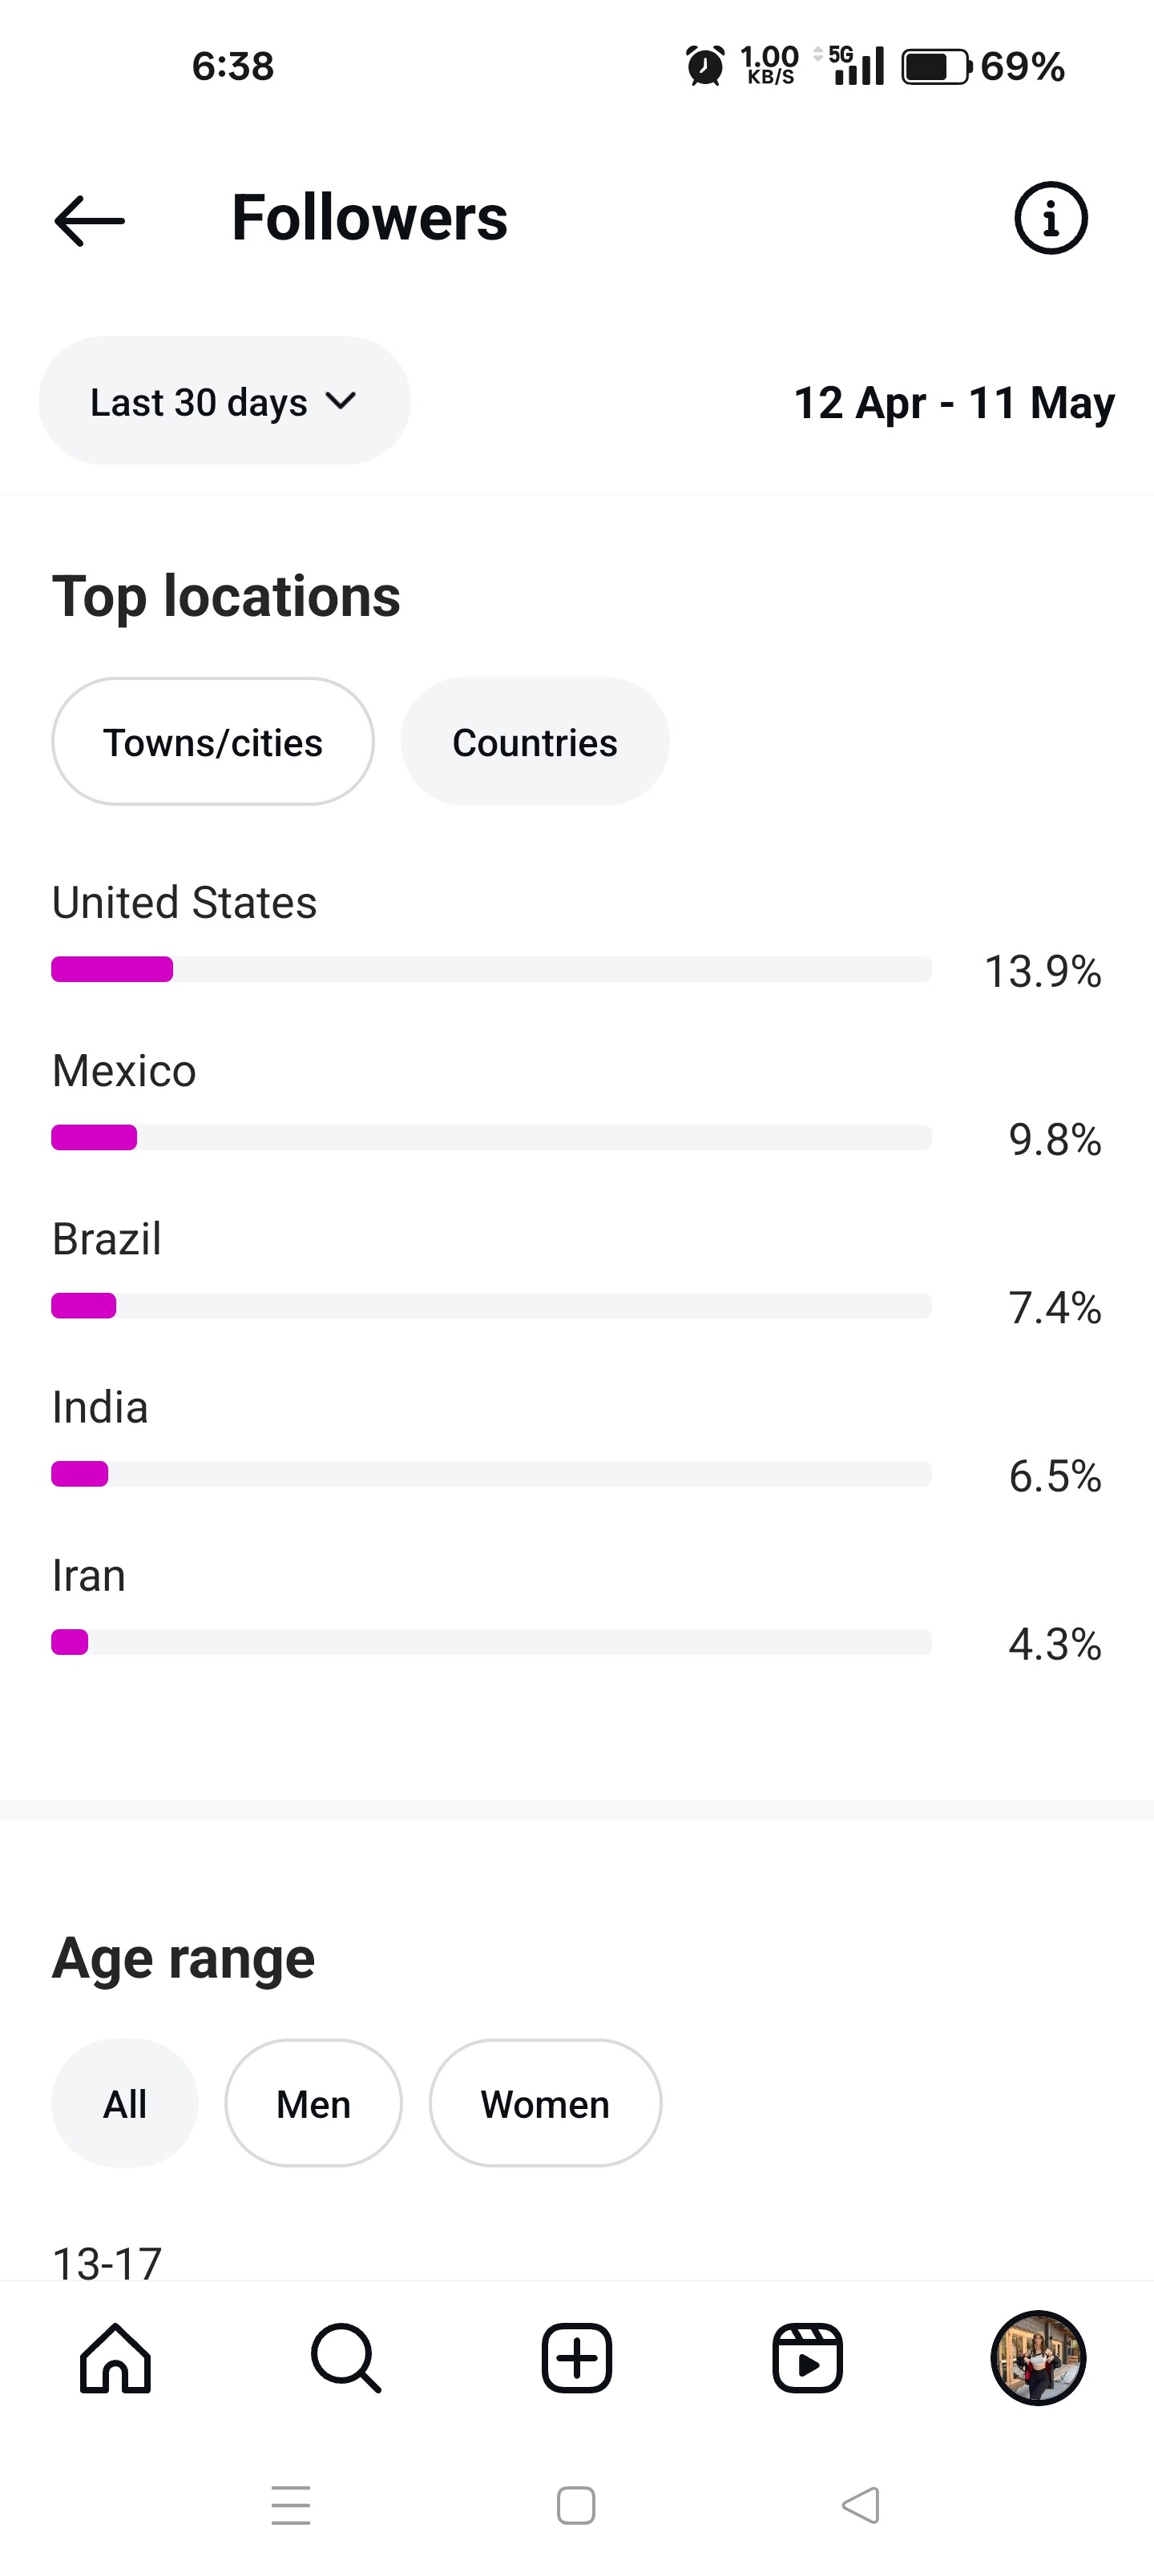This screenshot has height=2576, width=1154.
Task: Expand the Last 30 days dropdown
Action: coord(224,401)
